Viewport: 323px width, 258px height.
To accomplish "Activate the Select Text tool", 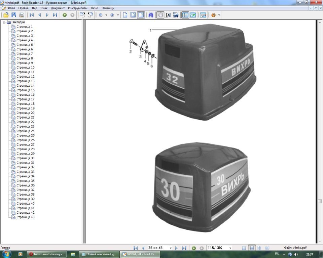I will click(x=168, y=15).
